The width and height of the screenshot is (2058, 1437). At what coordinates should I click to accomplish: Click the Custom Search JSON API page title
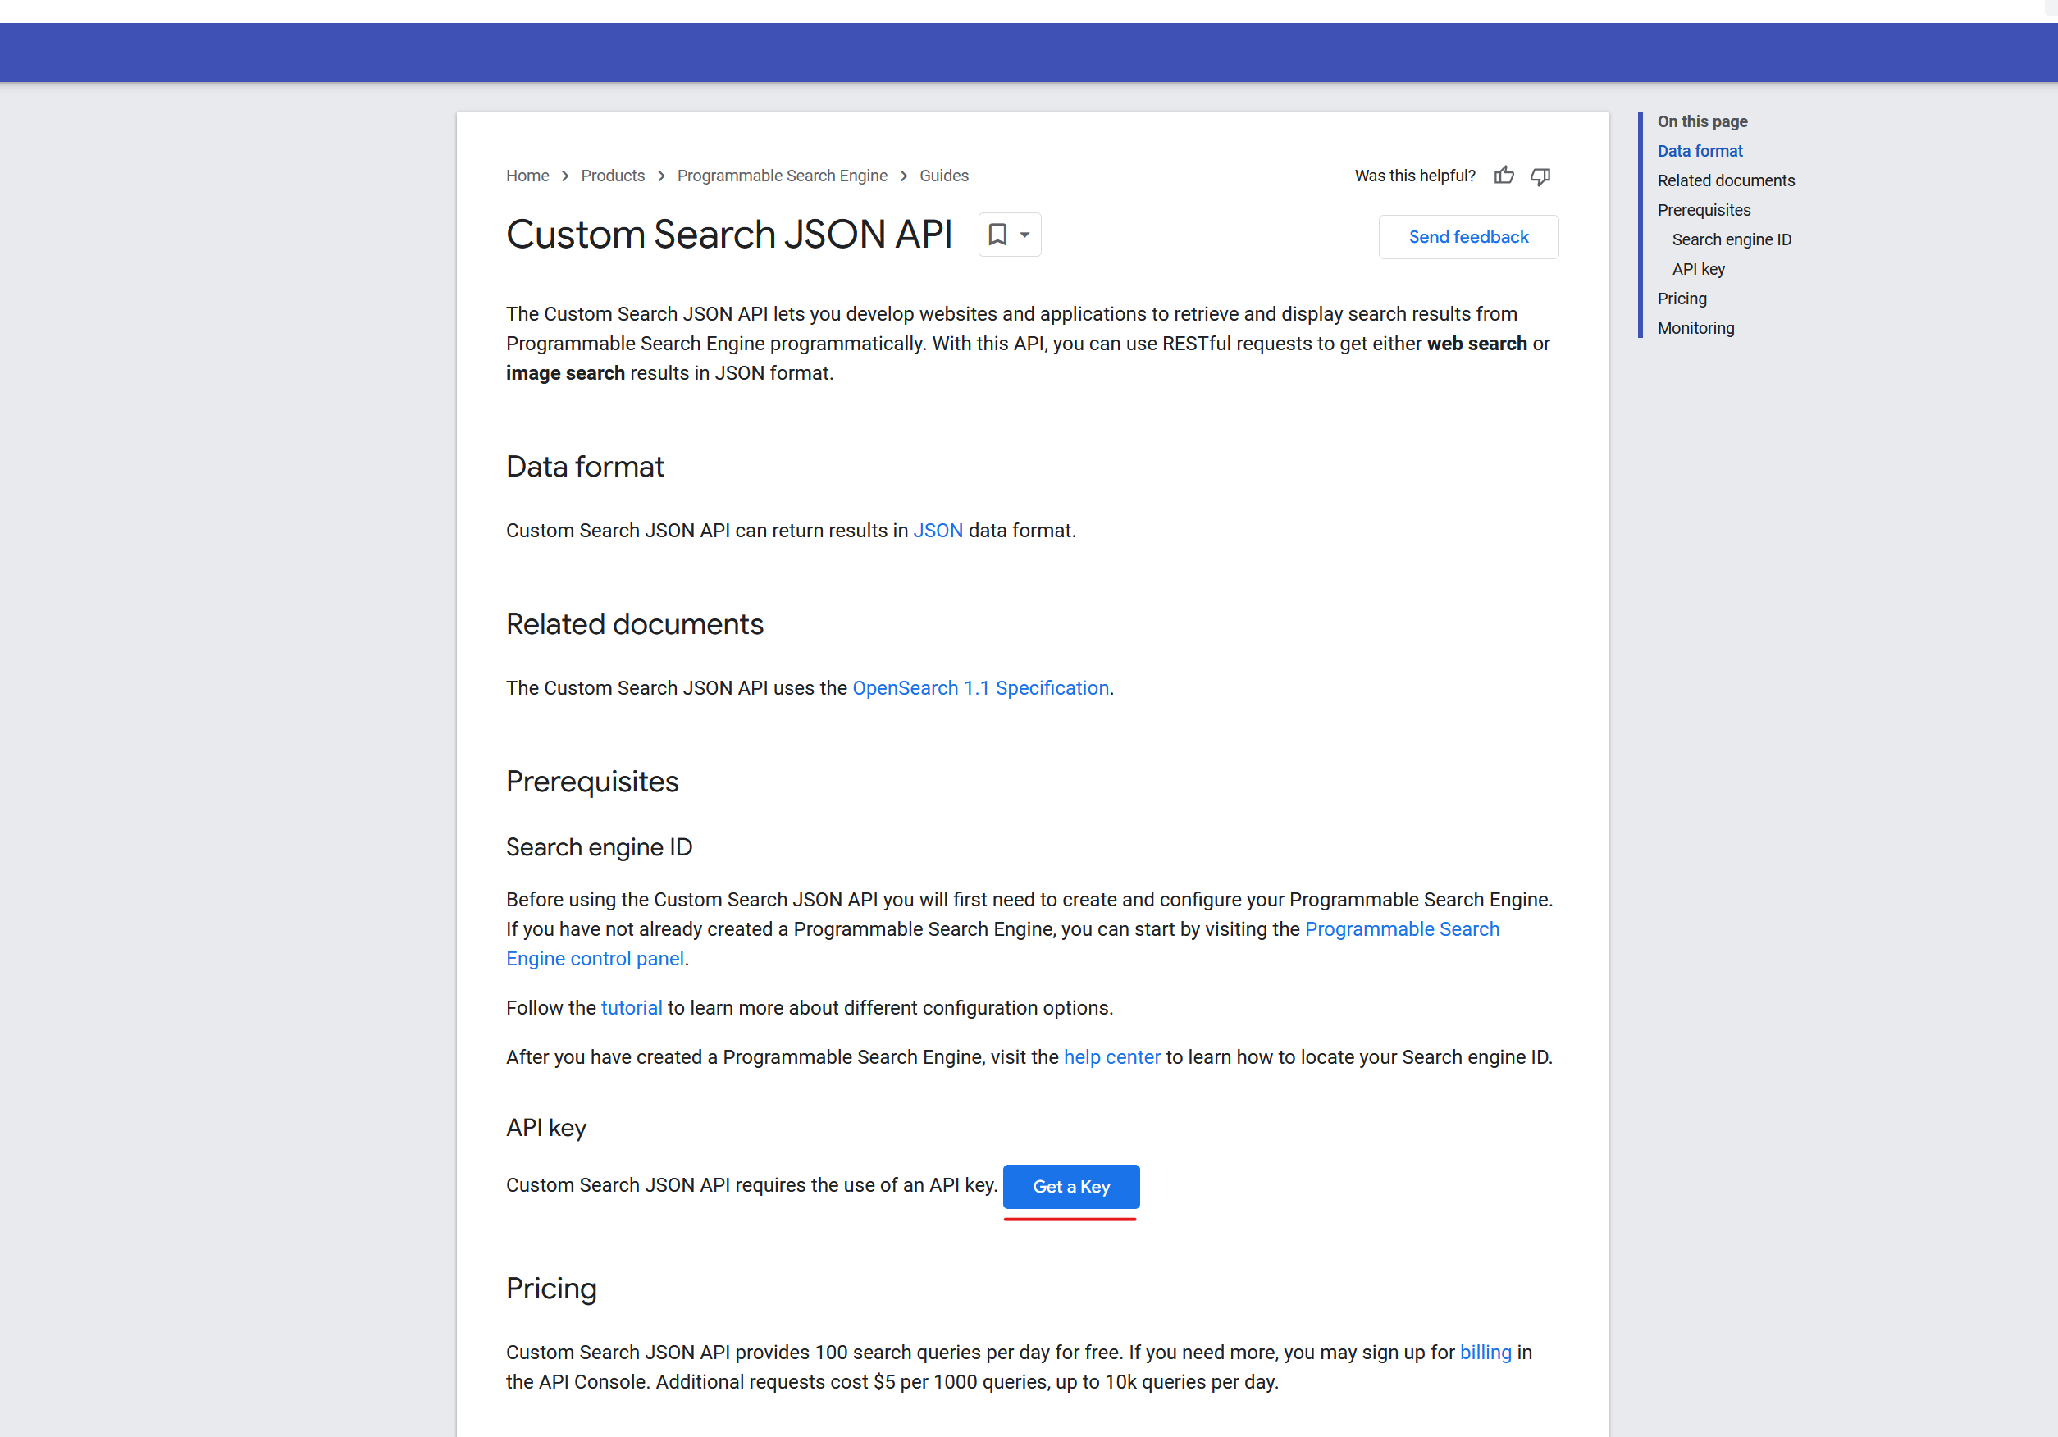point(728,235)
